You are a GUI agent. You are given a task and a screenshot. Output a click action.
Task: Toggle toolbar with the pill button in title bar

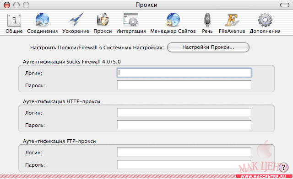[285, 5]
